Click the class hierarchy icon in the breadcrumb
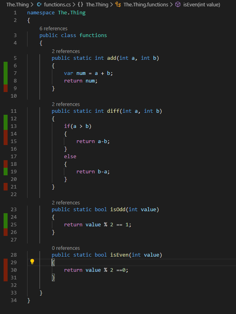Viewport: 236px width, 314px height. [x=118, y=4]
